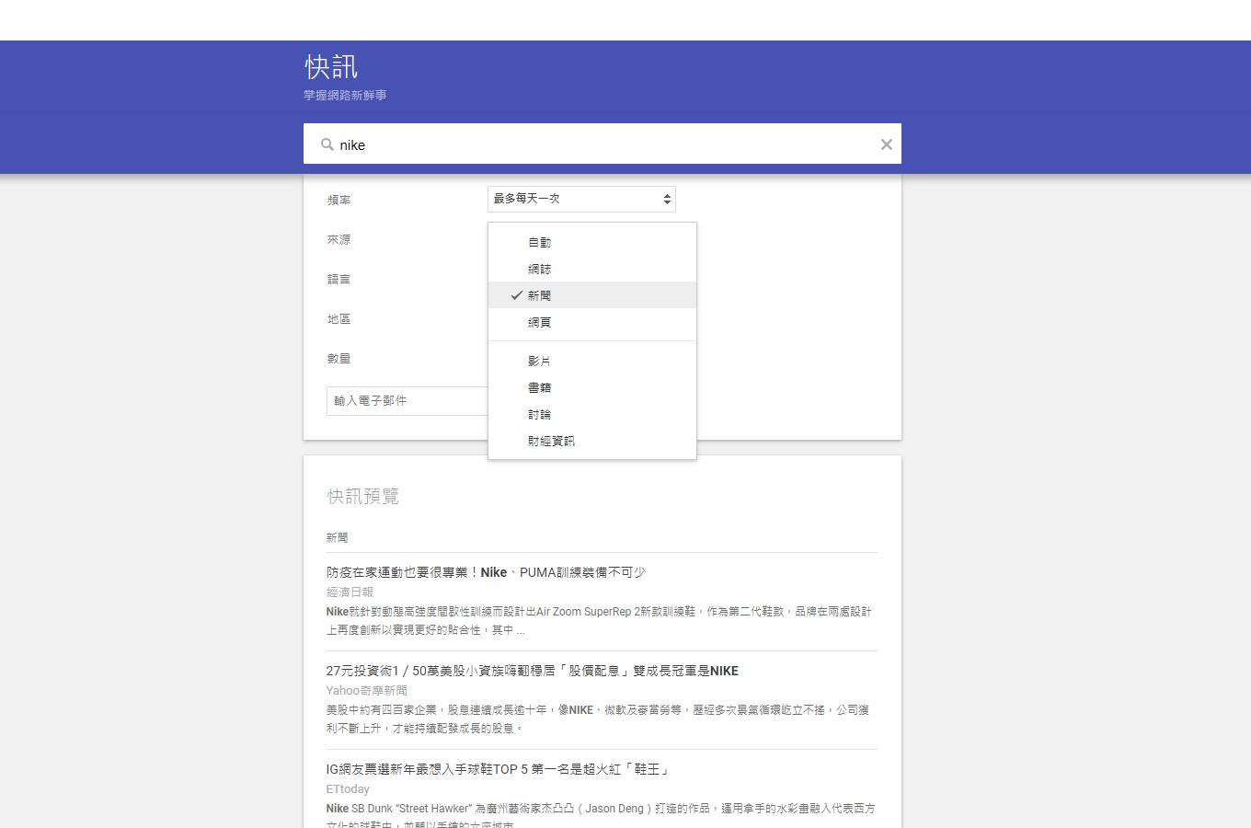Choose 討論 as the source

point(540,414)
